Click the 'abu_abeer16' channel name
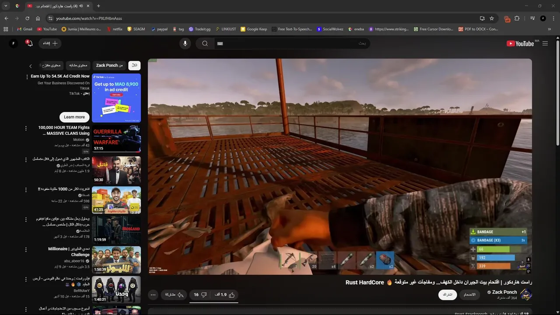The height and width of the screenshot is (315, 560). click(74, 261)
